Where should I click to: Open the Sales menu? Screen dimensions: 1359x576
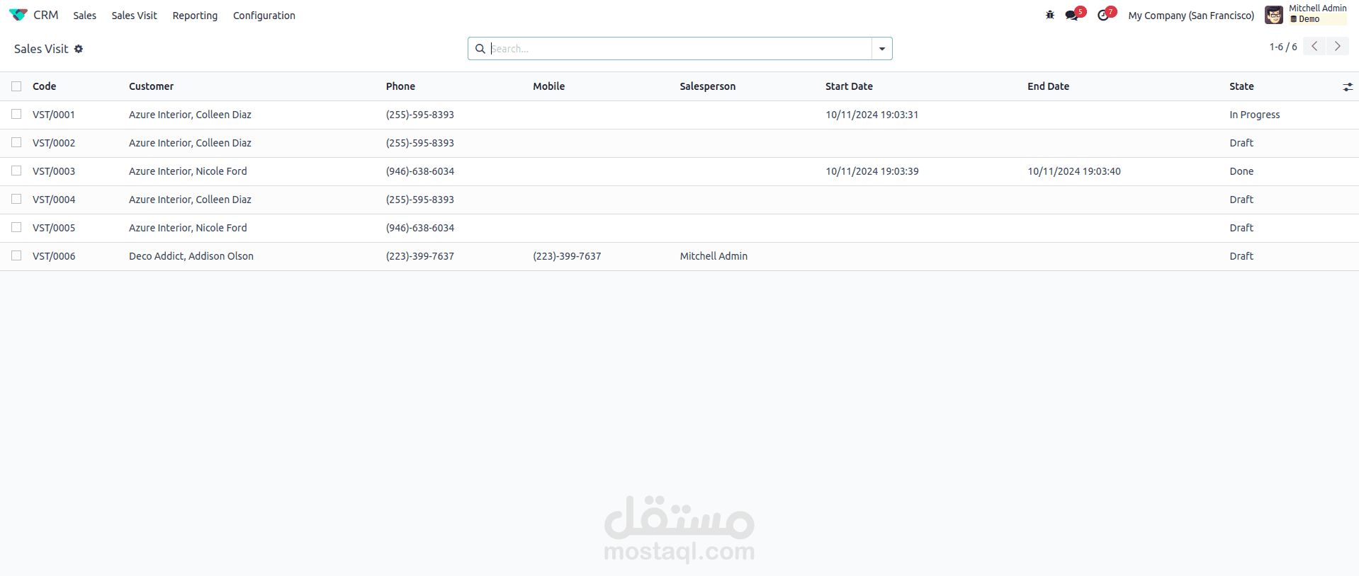[84, 16]
